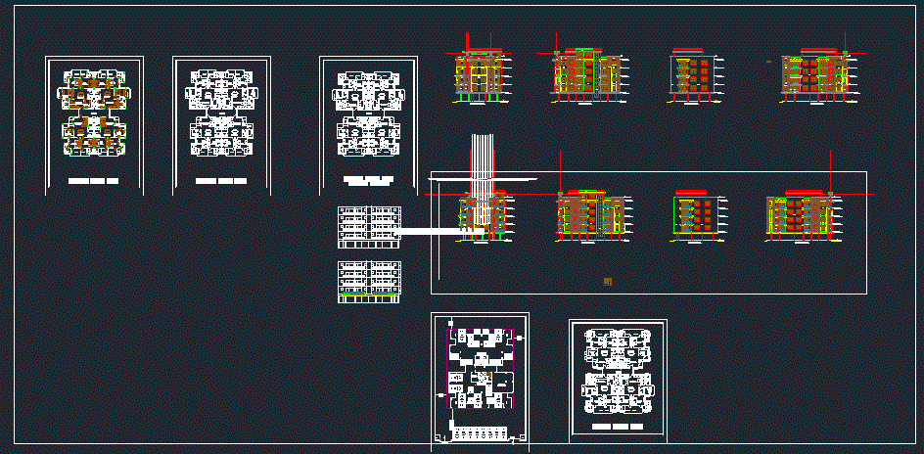Select the rightmost elevation in the top row
This screenshot has width=924, height=454.
pyautogui.click(x=811, y=76)
